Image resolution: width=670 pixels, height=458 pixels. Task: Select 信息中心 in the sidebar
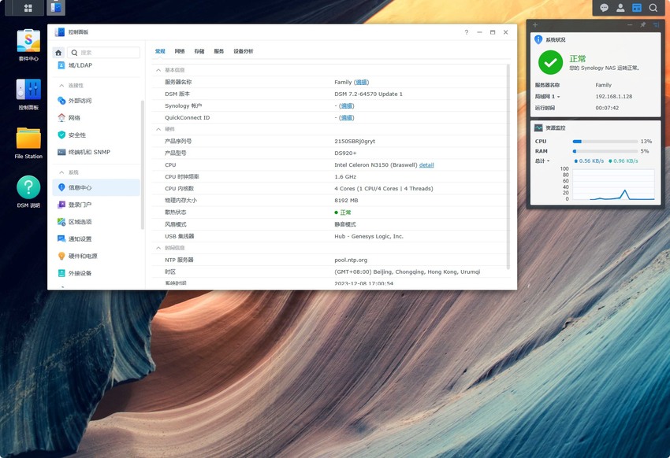click(95, 187)
